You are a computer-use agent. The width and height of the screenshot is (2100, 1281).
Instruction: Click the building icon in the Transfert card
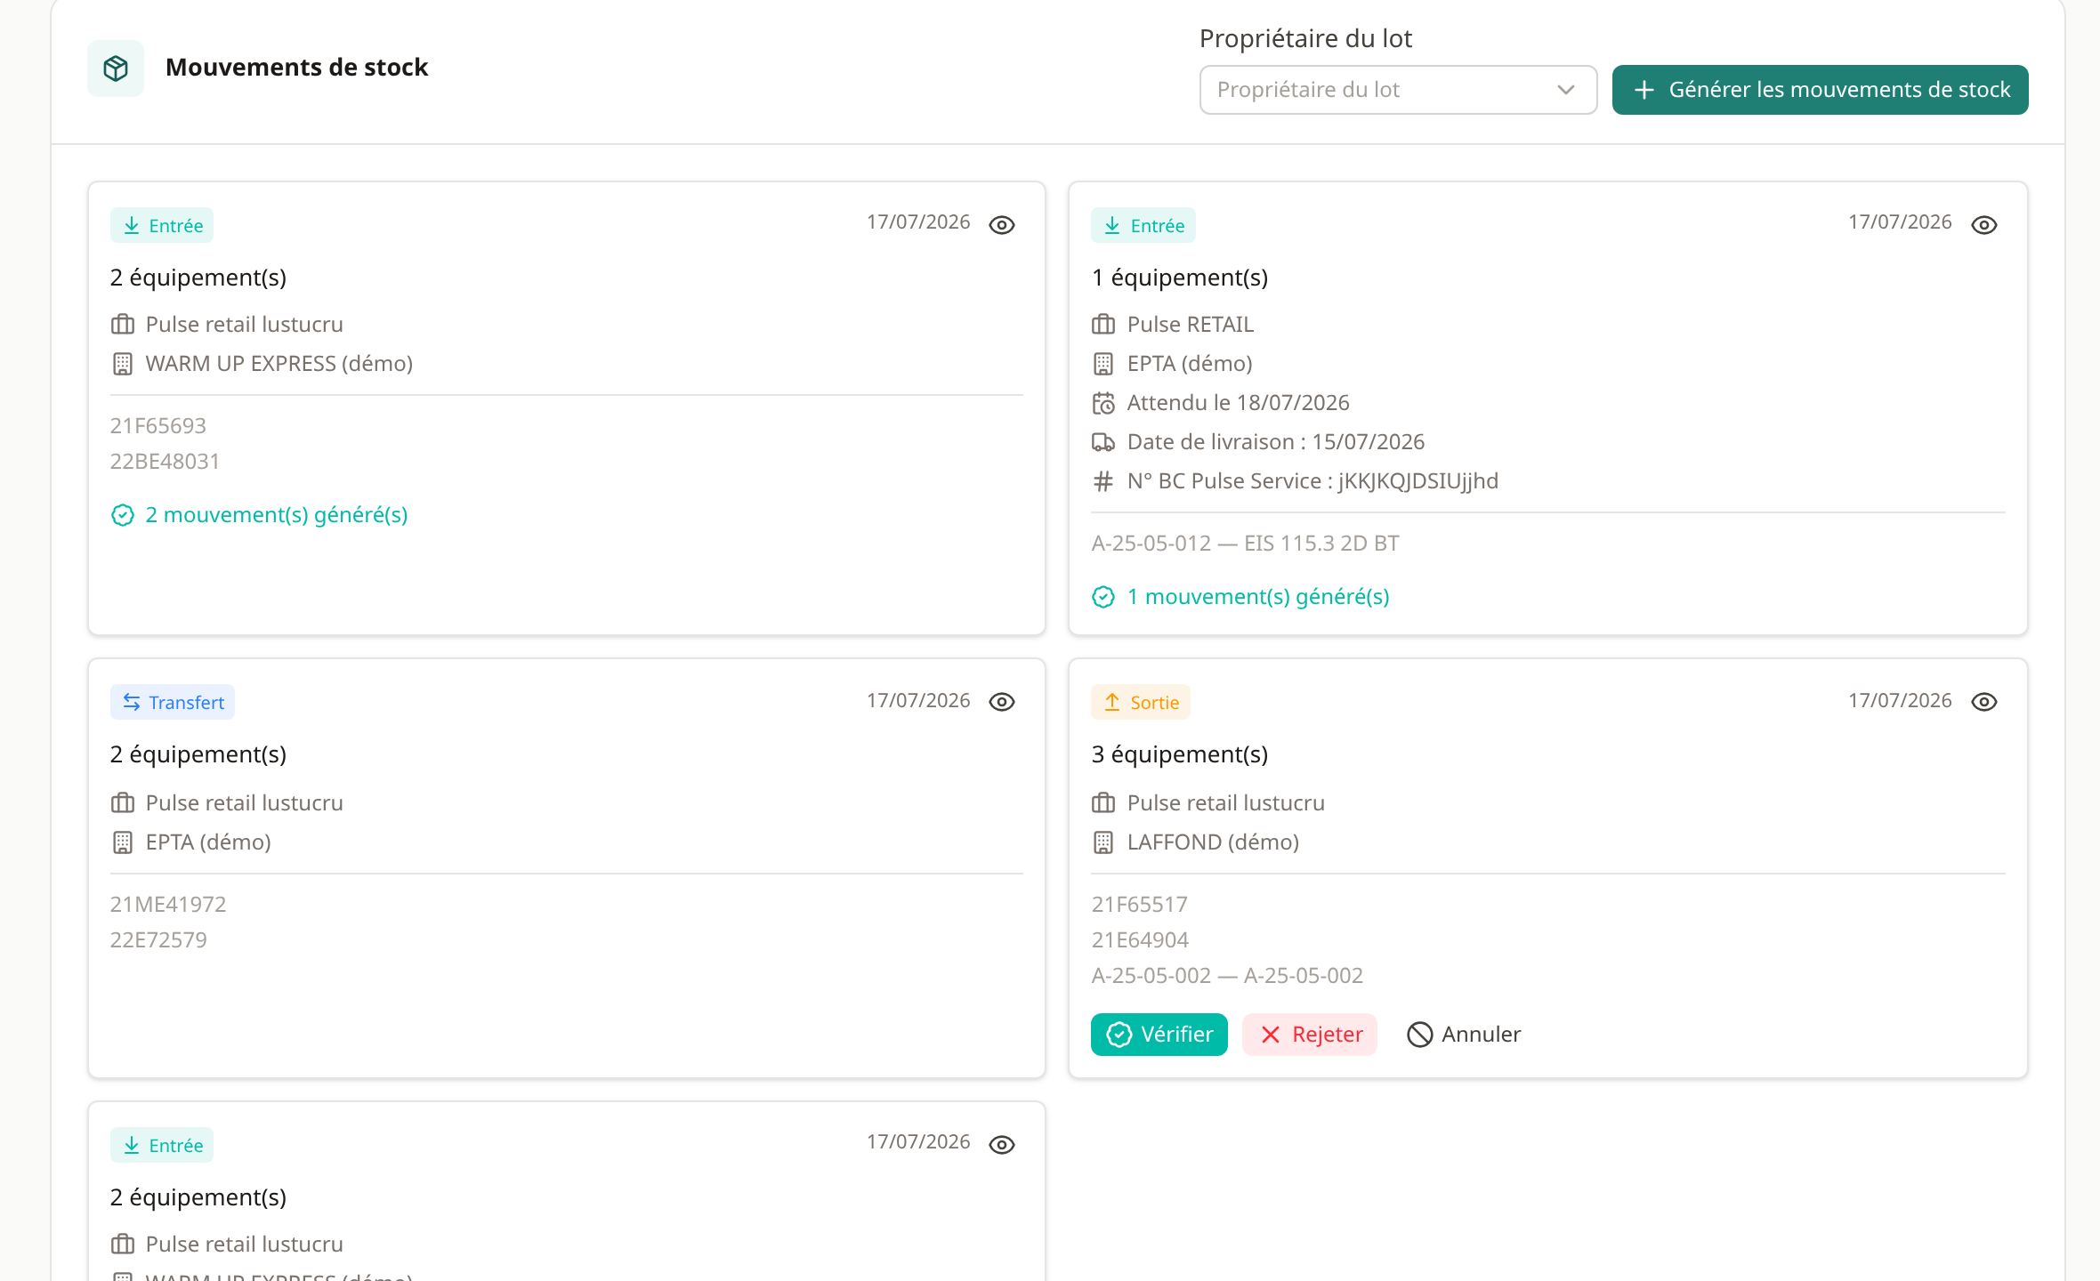(123, 842)
